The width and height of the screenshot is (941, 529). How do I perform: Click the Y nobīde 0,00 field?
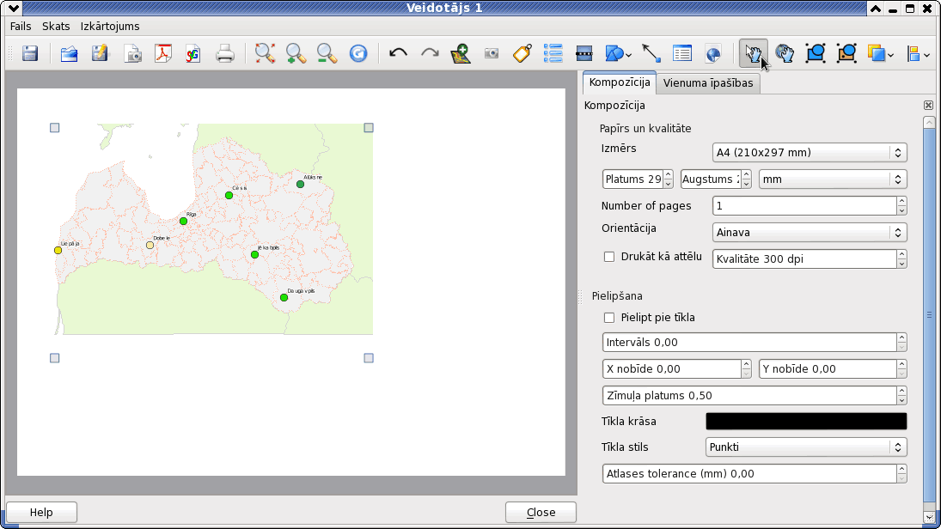(828, 369)
